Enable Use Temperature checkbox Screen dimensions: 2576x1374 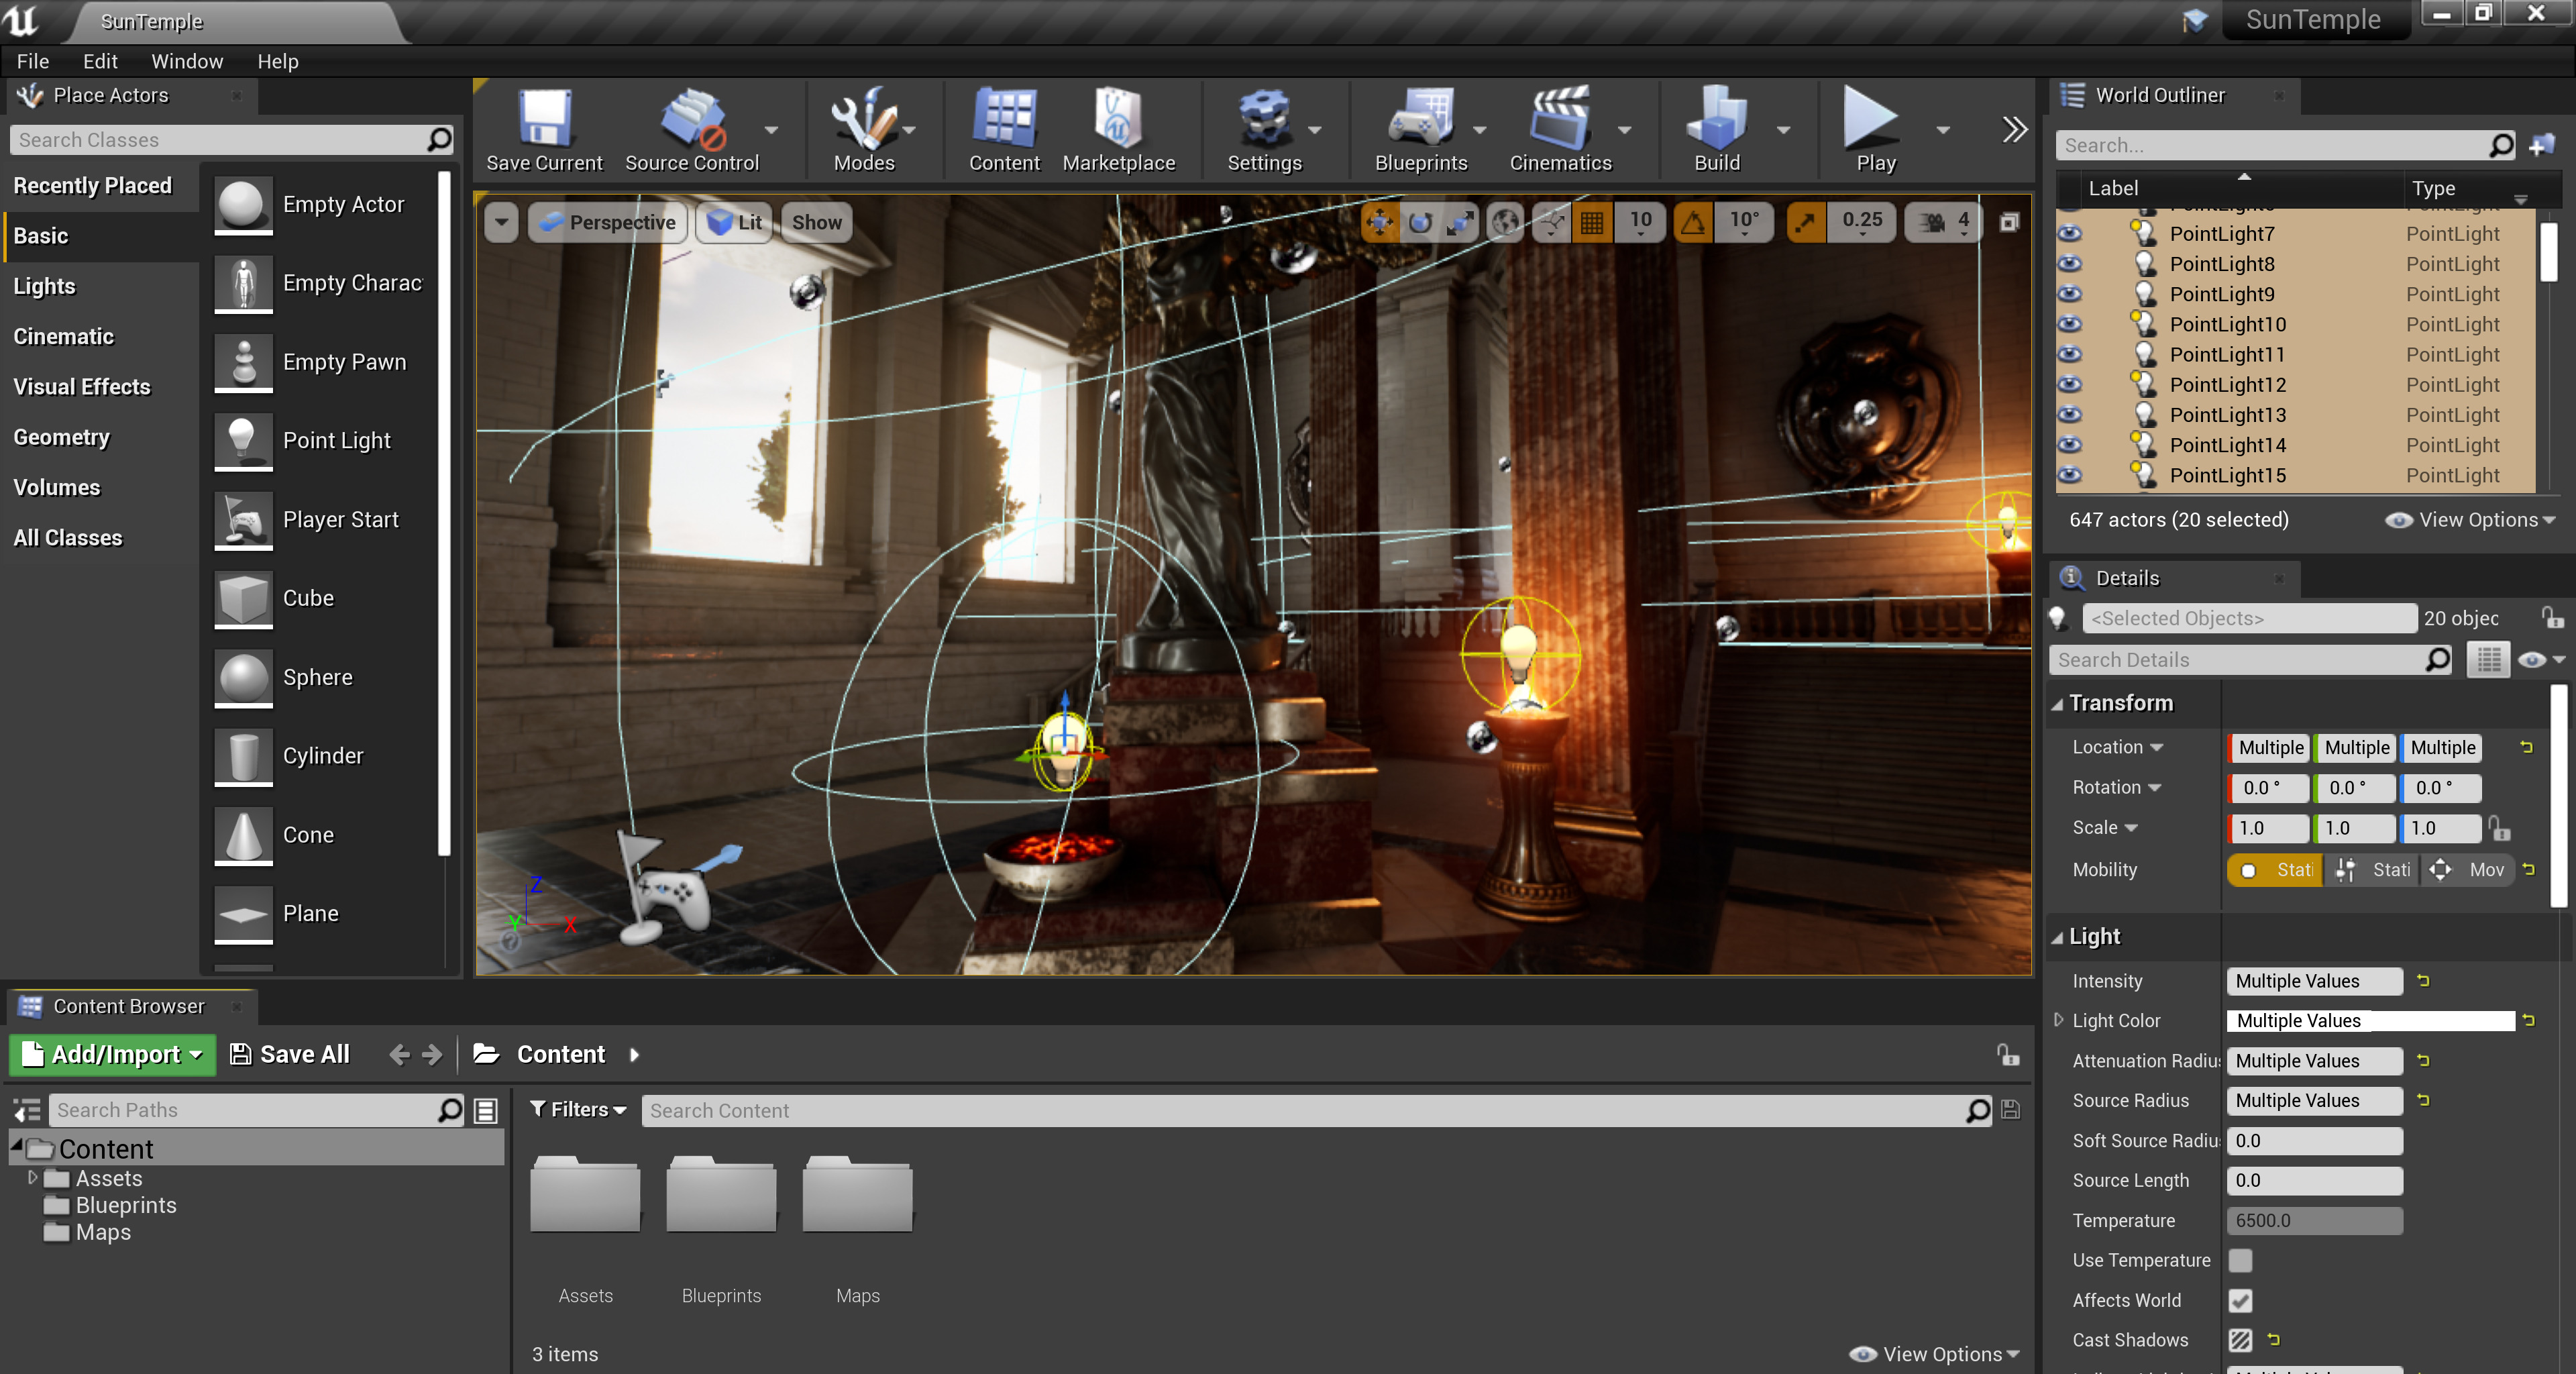2240,1260
